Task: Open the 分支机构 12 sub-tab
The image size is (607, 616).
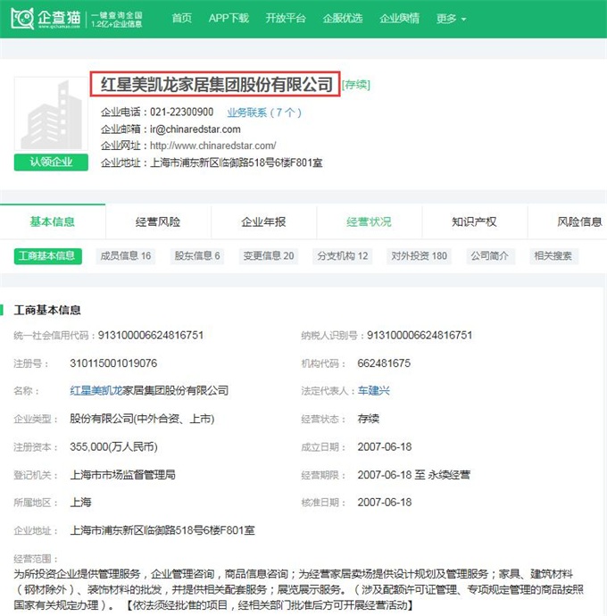Action: click(343, 256)
